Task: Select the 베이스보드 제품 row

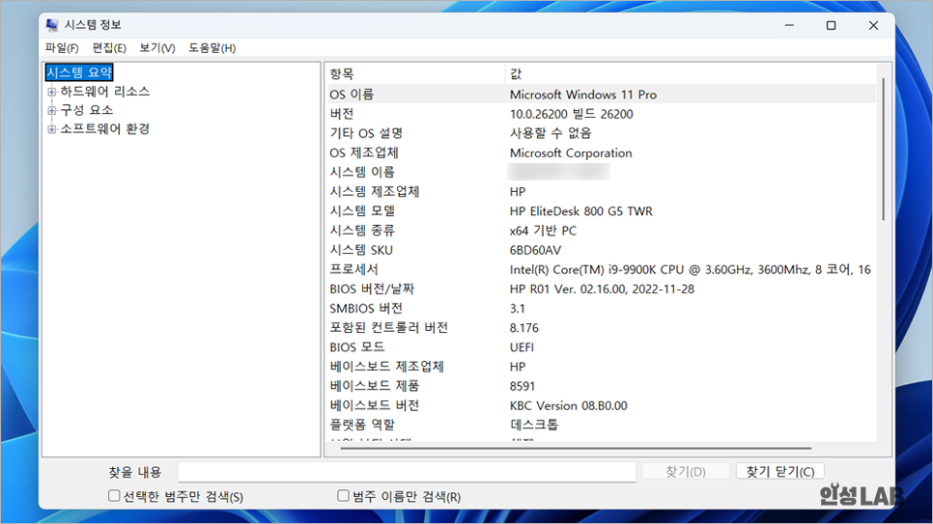Action: click(602, 386)
